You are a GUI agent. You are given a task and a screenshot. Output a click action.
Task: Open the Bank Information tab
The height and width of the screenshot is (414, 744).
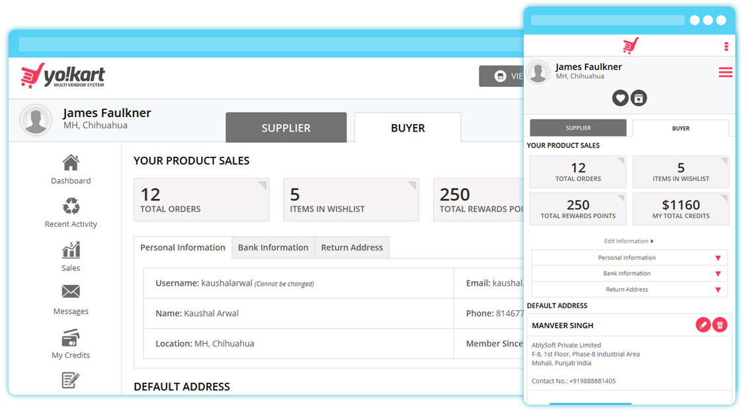pos(273,247)
